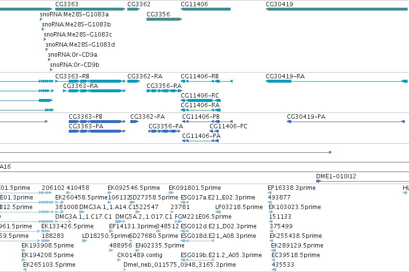Select EST EC39518.5prime

(x=296, y=255)
